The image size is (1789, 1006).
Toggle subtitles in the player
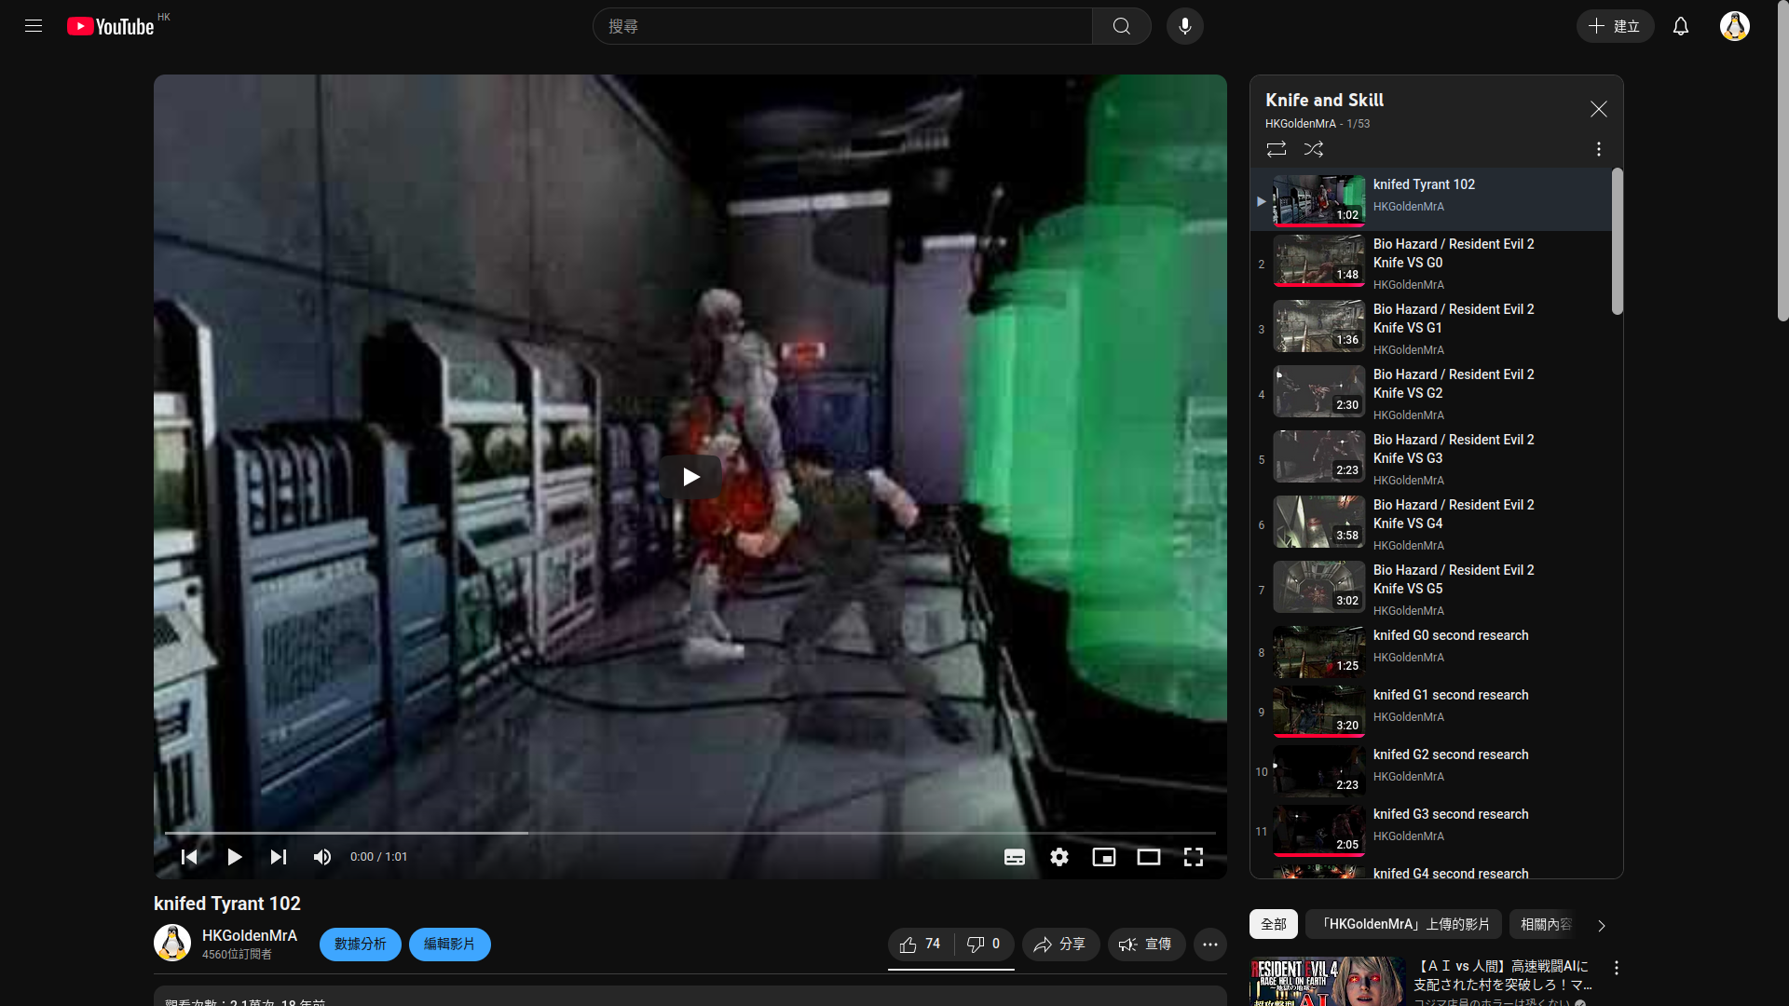click(x=1015, y=857)
